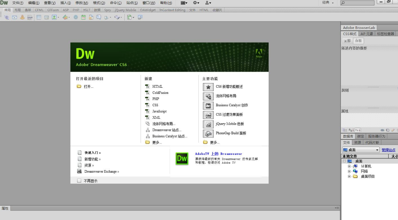The image size is (398, 220).
Task: Create new HTML document link
Action: pyautogui.click(x=157, y=86)
